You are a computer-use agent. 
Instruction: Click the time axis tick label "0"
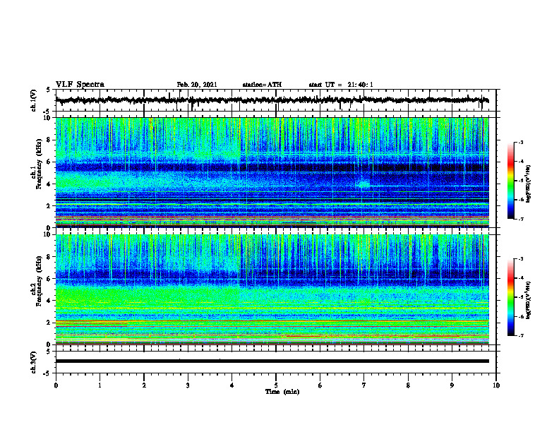point(56,385)
